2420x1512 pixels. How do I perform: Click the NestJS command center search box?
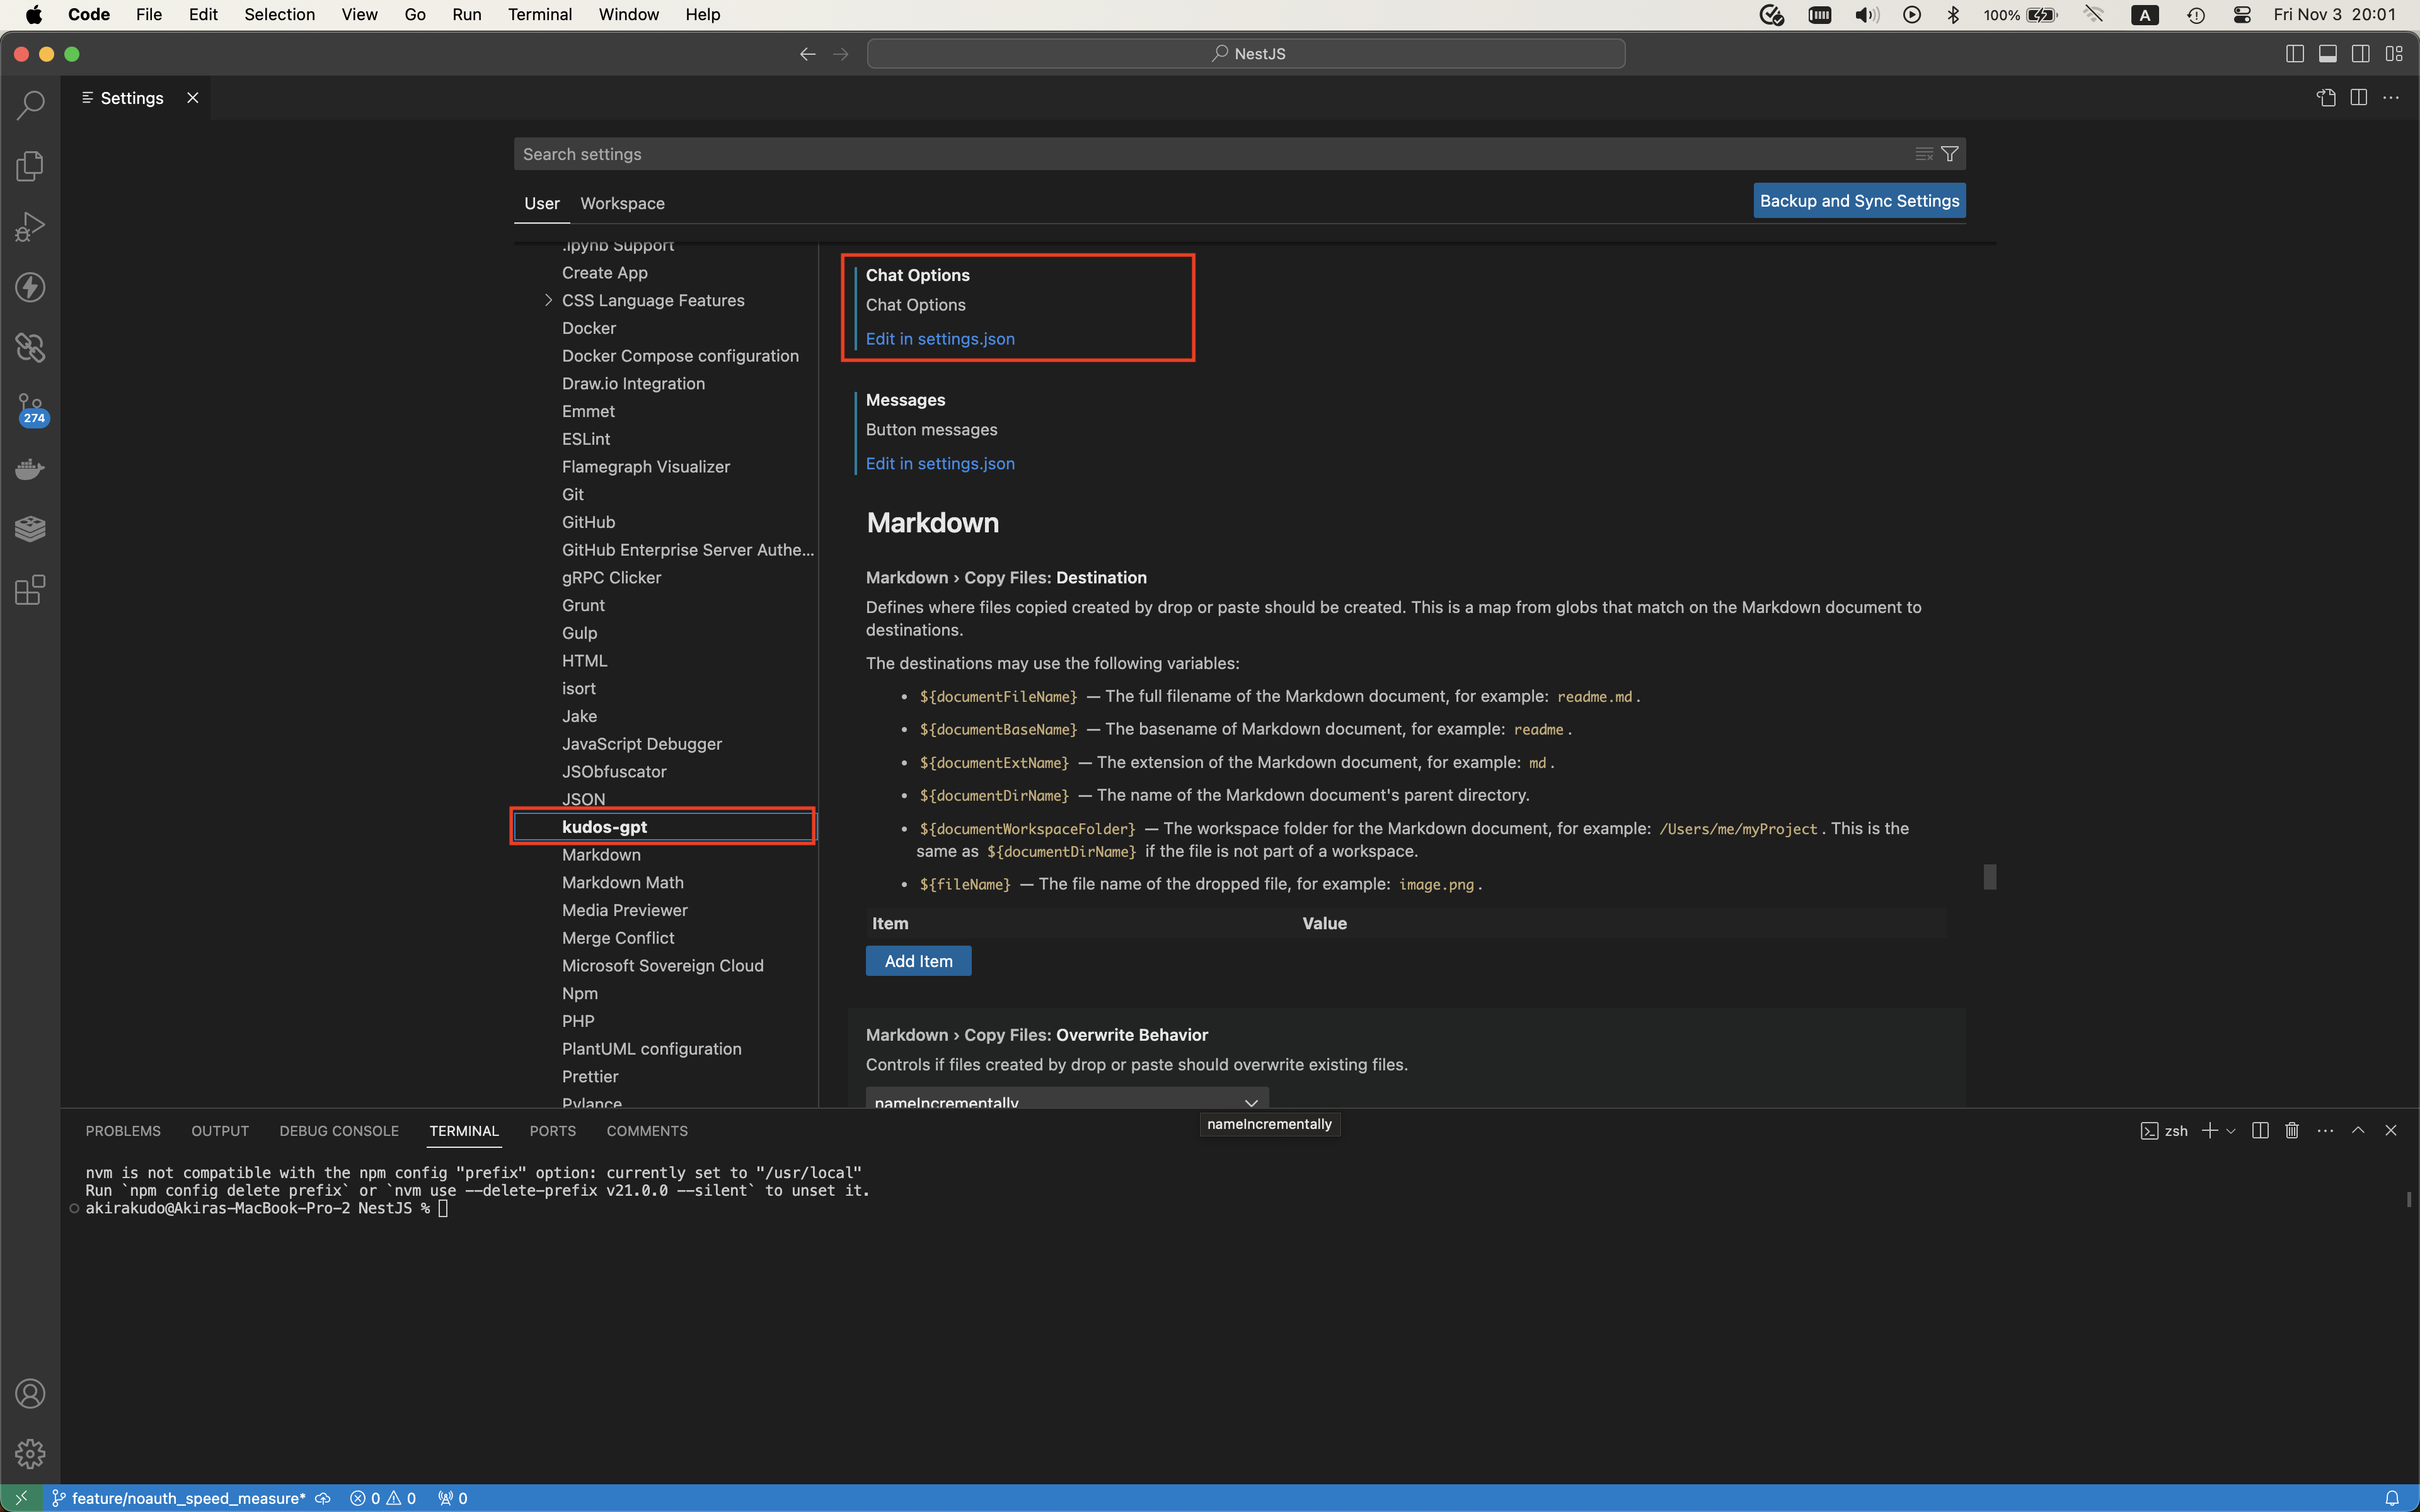[1246, 54]
